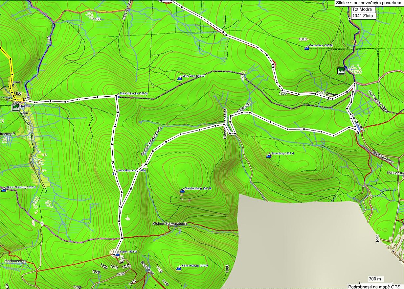This screenshot has width=404, height=289.
Task: Click the '1023 Cerven' trail label
Action: coord(327,94)
